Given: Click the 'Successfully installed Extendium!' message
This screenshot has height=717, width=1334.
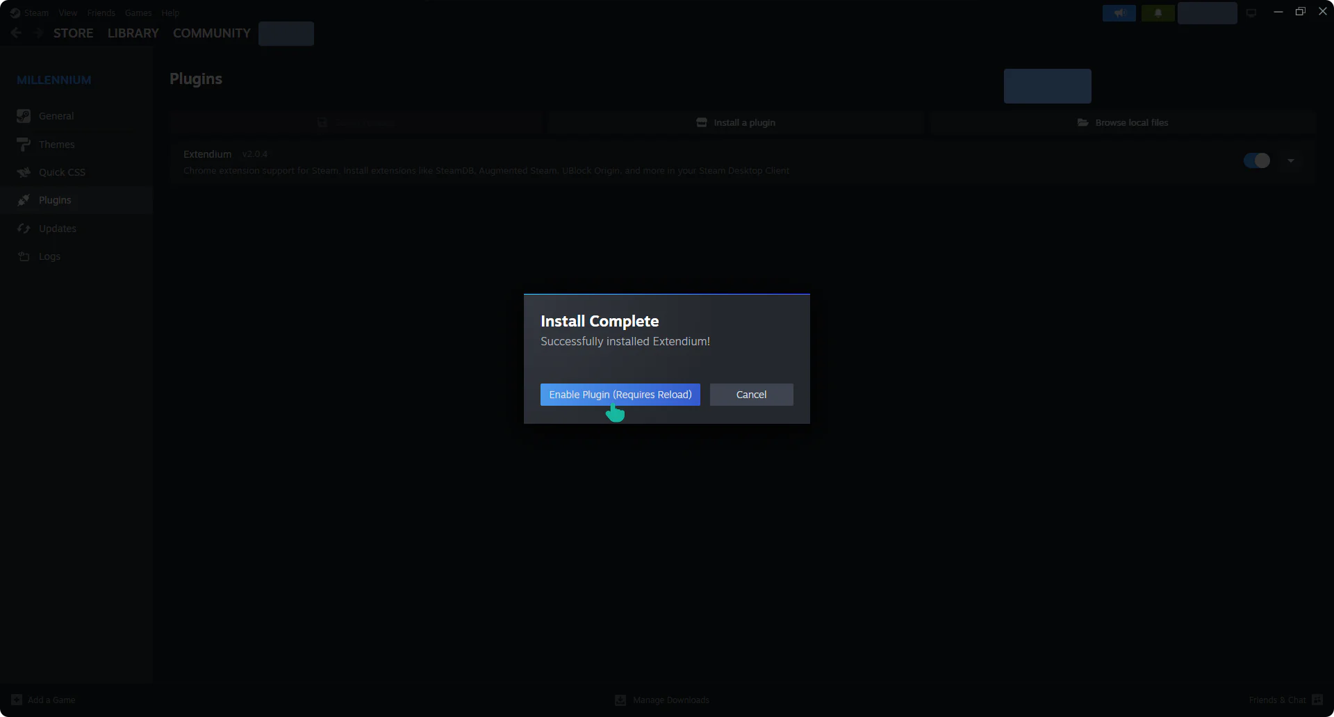Looking at the screenshot, I should pyautogui.click(x=625, y=341).
